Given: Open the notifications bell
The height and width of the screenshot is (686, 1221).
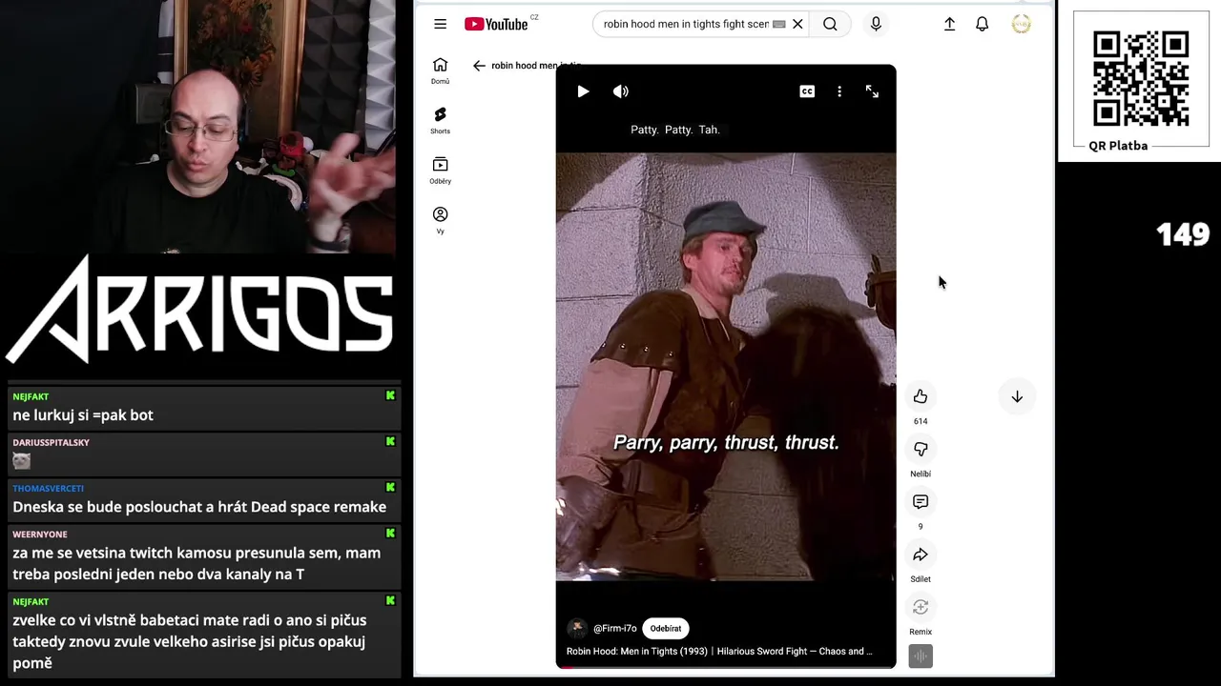Looking at the screenshot, I should point(982,24).
